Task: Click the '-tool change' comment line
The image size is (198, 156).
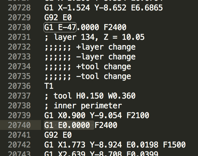Action: coord(88,76)
